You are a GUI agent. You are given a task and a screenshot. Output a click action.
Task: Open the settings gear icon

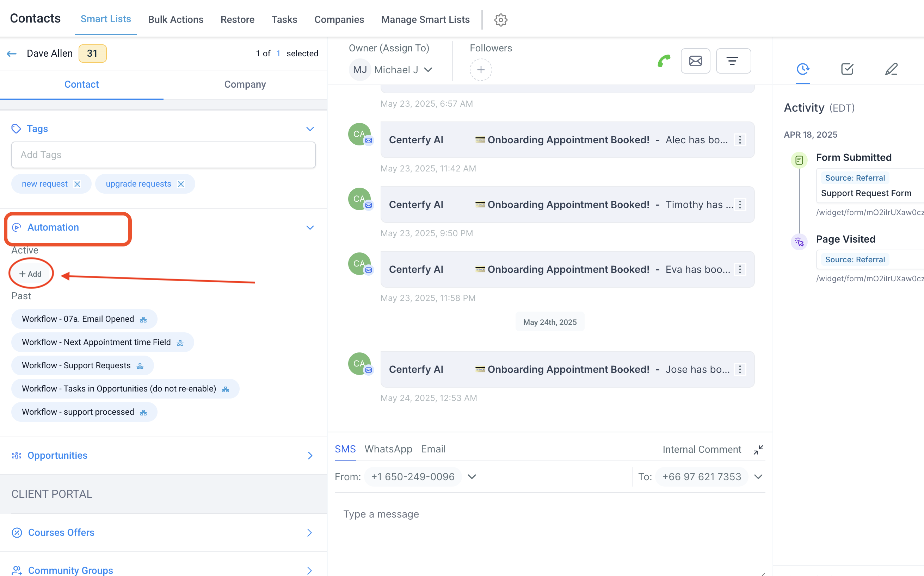pos(500,20)
